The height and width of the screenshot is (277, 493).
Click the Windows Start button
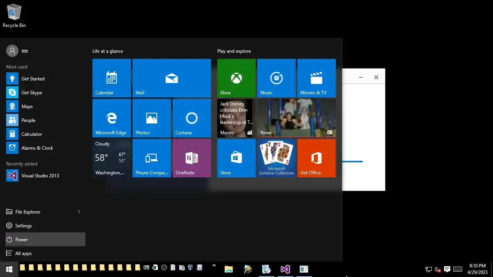pos(9,269)
